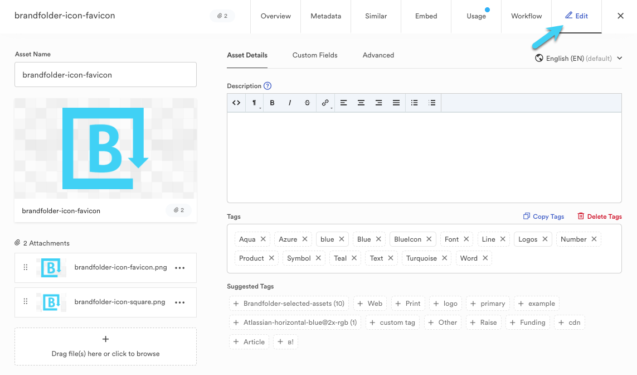Open paragraph format menu in editor
The width and height of the screenshot is (637, 375).
click(254, 103)
